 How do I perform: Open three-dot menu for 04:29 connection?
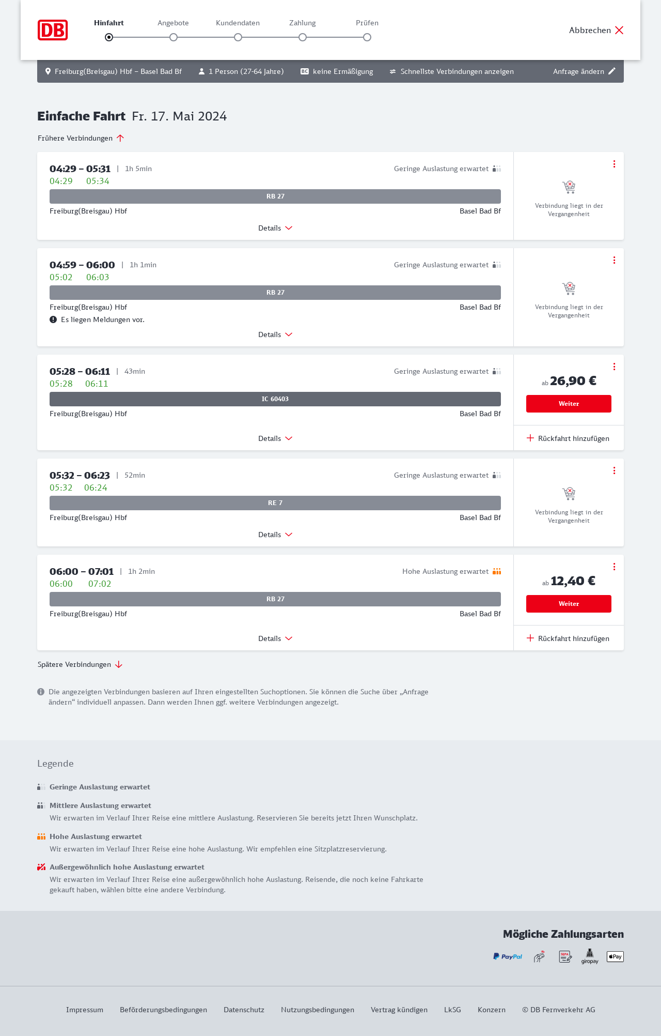click(614, 164)
